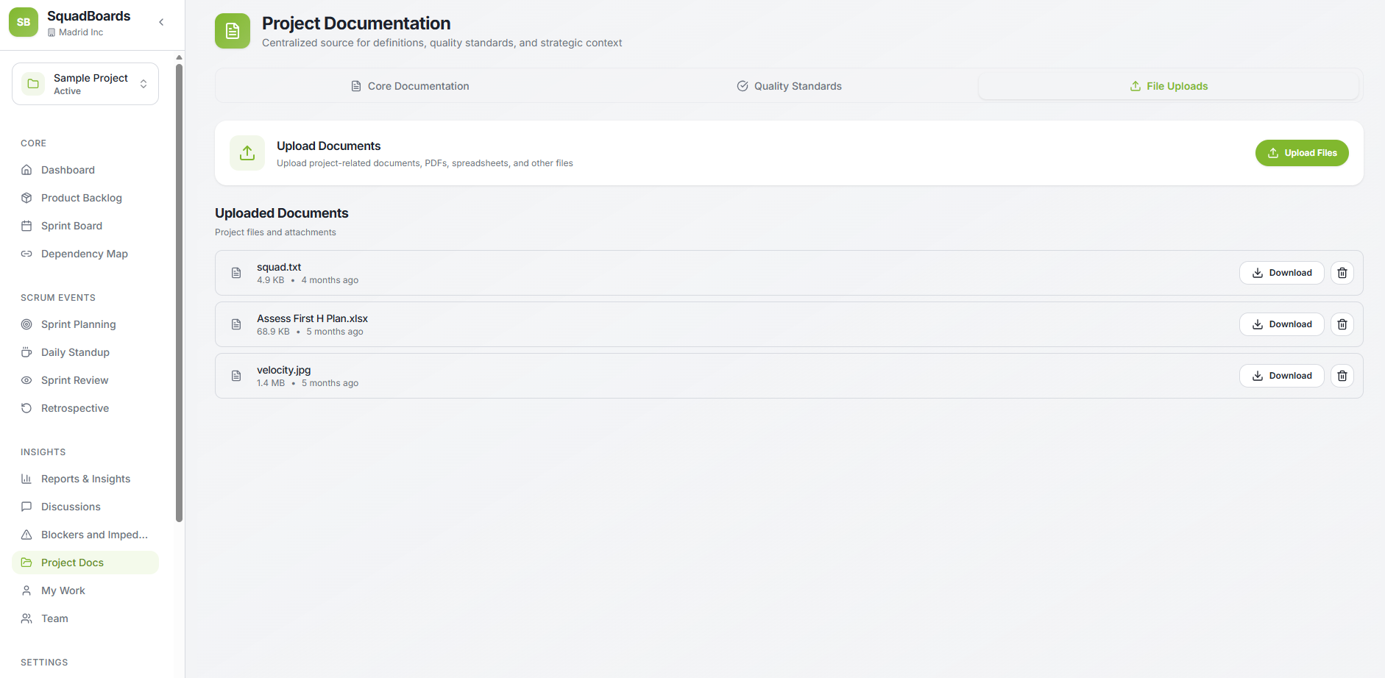The width and height of the screenshot is (1385, 678).
Task: Click the sidebar vertical scrollbar
Action: click(x=179, y=293)
